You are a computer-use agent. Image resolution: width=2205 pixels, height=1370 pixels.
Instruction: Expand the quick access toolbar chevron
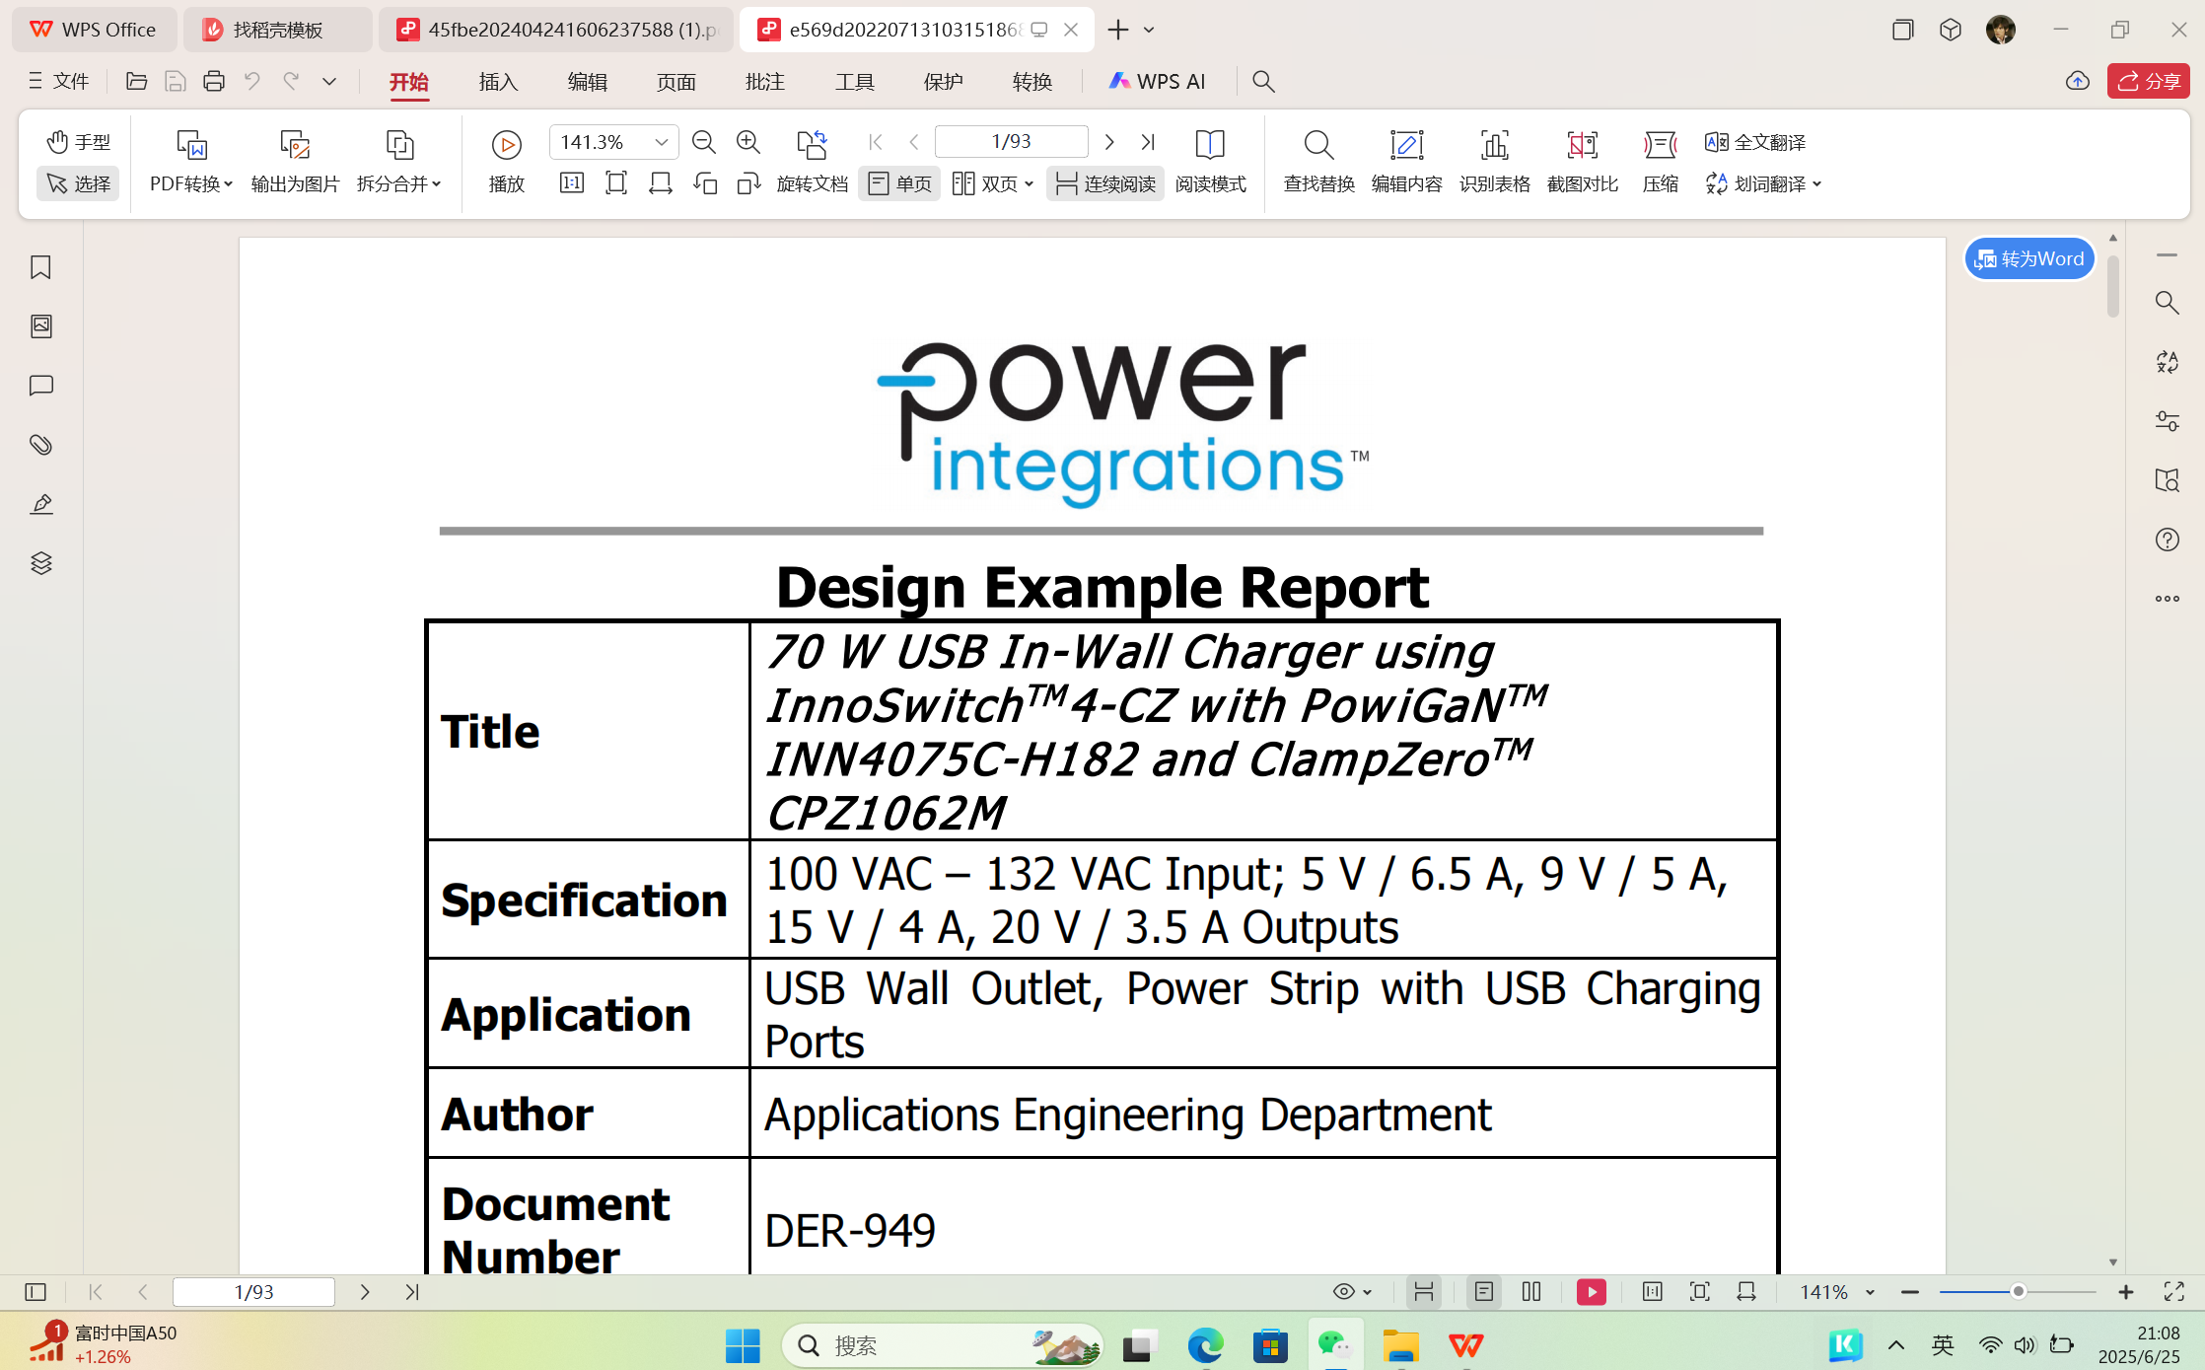[x=329, y=81]
